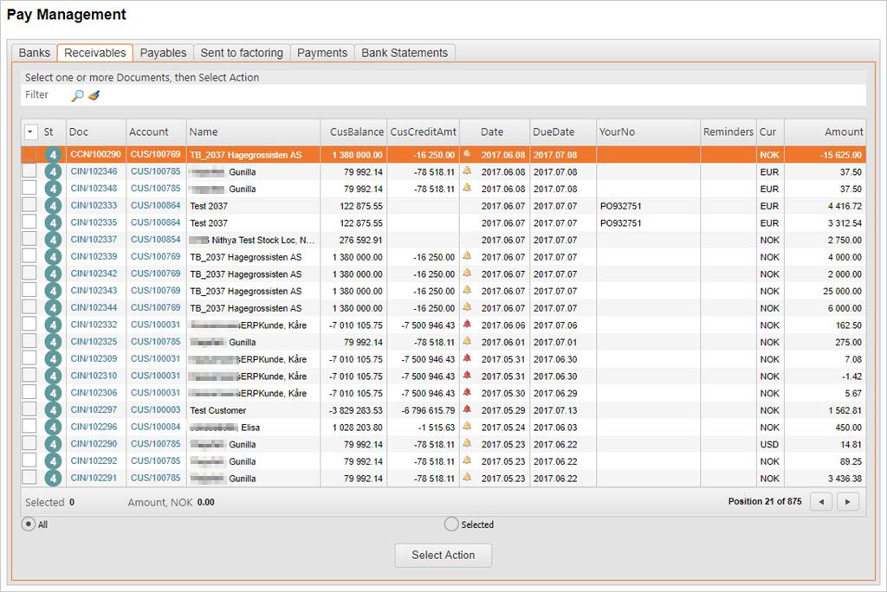
Task: Click yellow bell on CIN/102296 row
Action: coord(467,427)
